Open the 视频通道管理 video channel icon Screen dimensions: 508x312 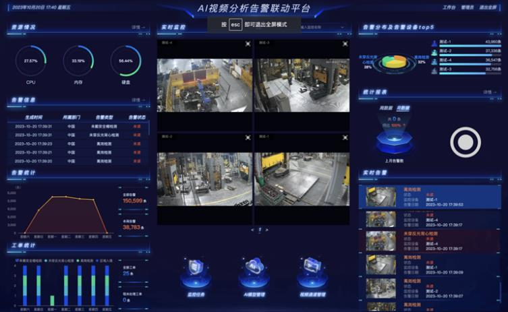[x=312, y=272]
